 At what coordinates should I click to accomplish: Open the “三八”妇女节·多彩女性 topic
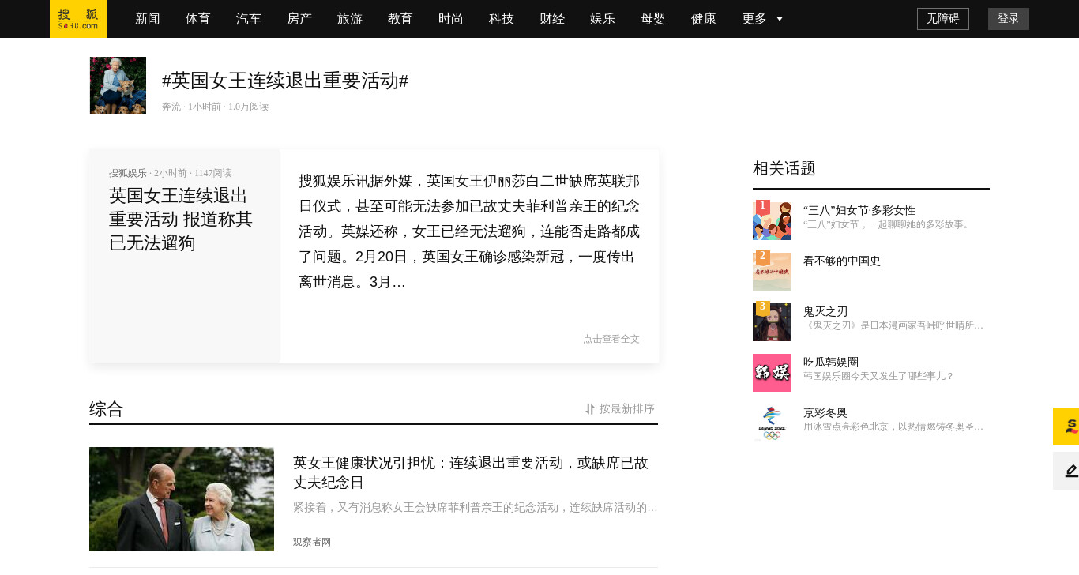859,210
